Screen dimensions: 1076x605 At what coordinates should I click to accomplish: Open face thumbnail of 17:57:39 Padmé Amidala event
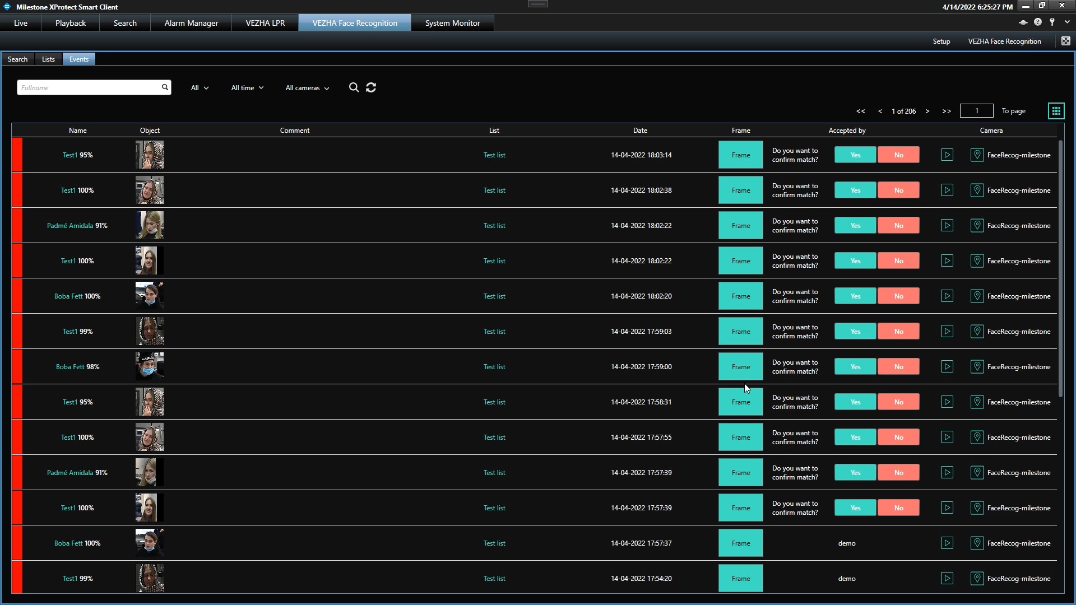150,473
